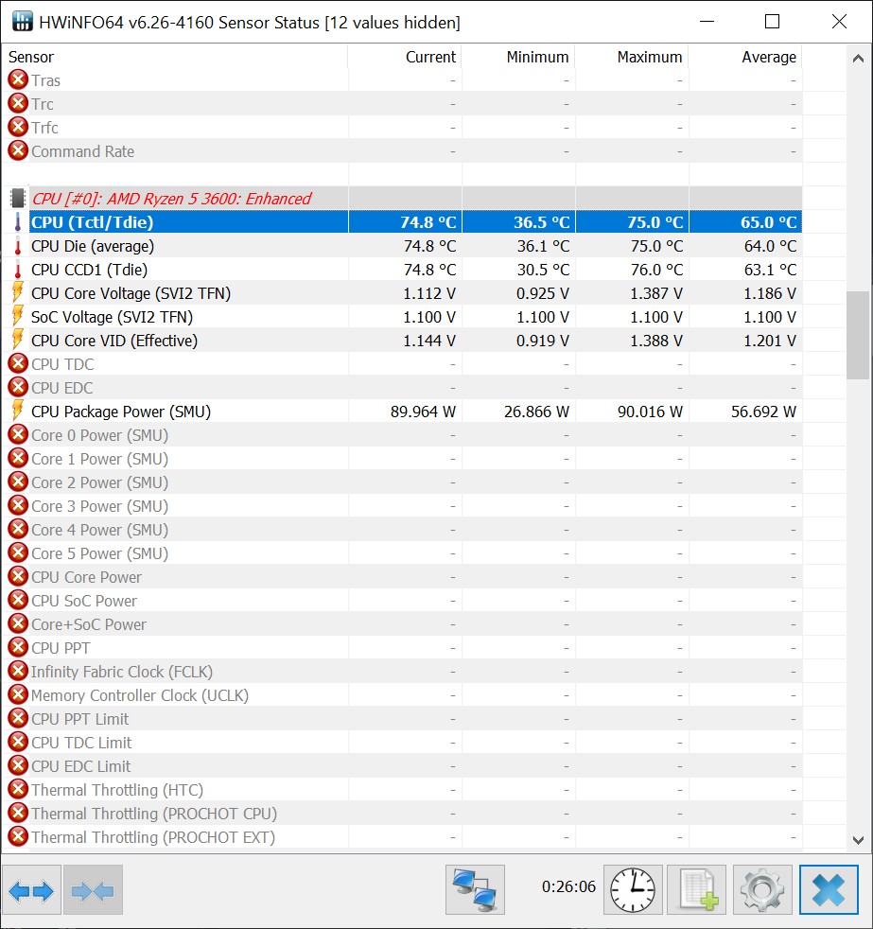Screen dimensions: 873x929
Task: Select the CPU TDC Limit row
Action: coord(402,743)
